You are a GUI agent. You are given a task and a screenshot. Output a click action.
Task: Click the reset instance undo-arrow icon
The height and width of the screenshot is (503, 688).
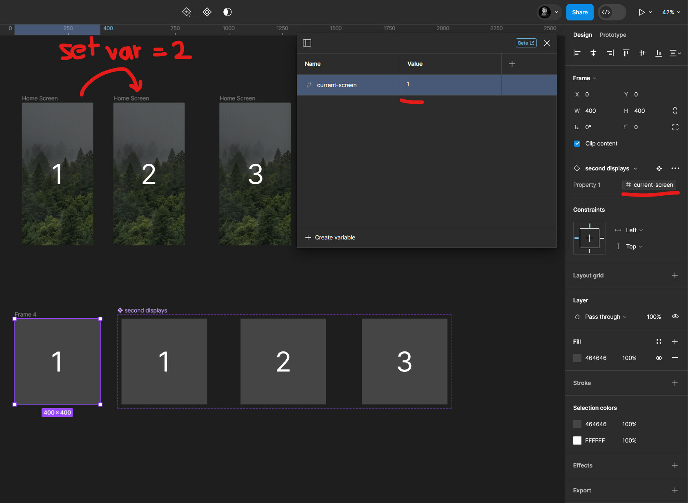(x=187, y=12)
